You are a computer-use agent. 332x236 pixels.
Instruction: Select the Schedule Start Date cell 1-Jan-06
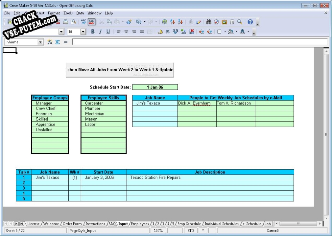pyautogui.click(x=155, y=87)
